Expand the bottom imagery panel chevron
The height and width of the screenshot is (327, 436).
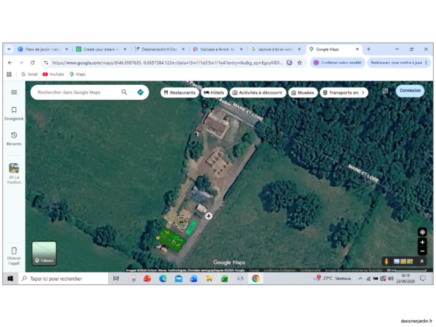(x=422, y=261)
